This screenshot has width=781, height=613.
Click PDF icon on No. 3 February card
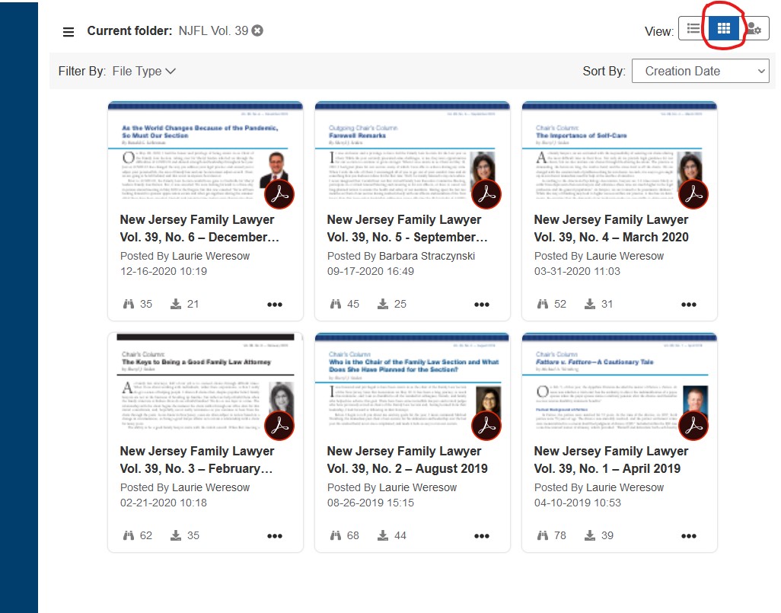279,426
